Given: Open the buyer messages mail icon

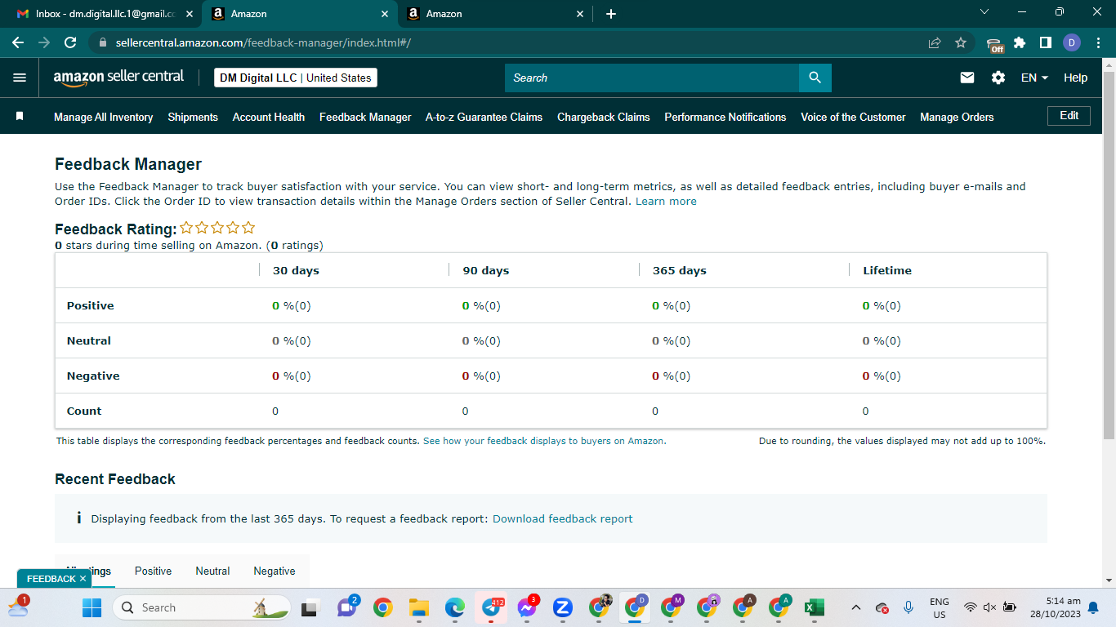Looking at the screenshot, I should [967, 78].
